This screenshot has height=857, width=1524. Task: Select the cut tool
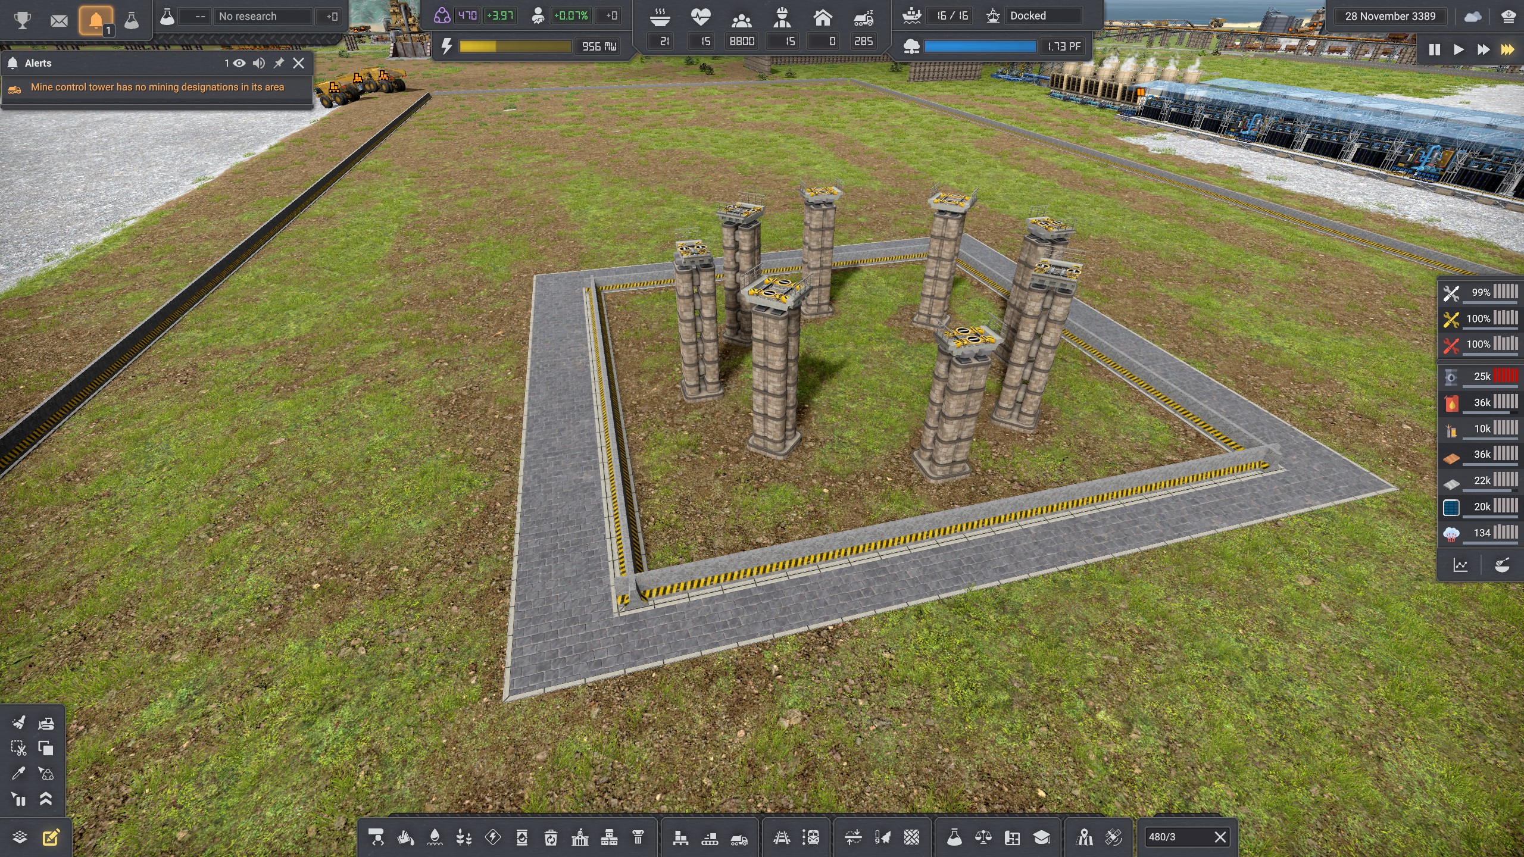point(19,748)
